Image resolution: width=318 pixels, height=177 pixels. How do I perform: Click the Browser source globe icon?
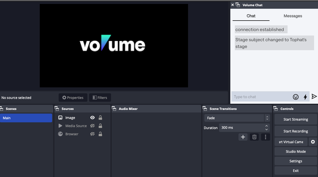[60, 134]
